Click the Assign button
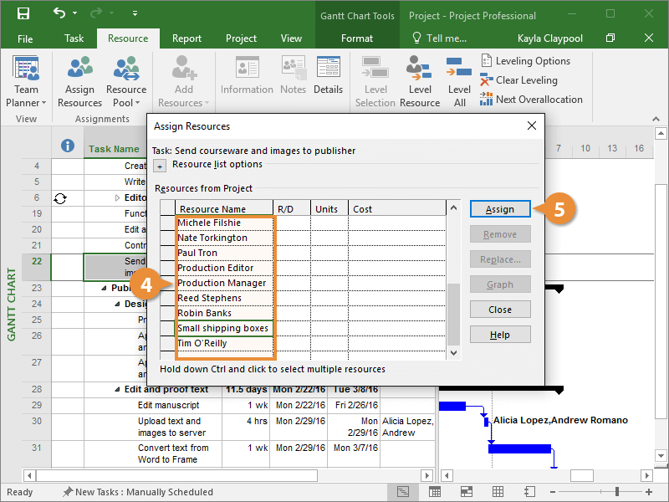This screenshot has height=502, width=669. point(500,209)
